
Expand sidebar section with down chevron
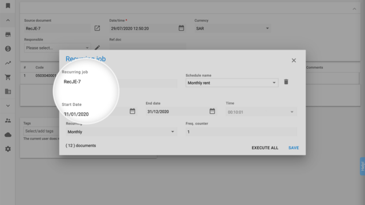click(x=8, y=106)
